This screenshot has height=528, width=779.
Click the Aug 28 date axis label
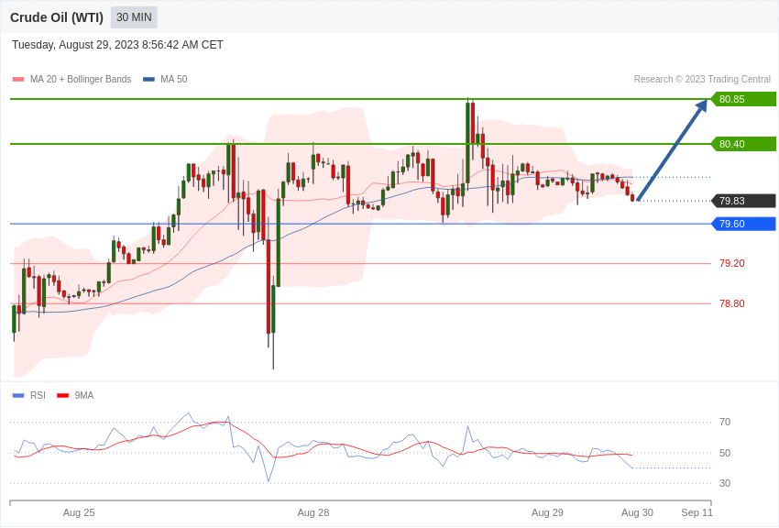313,512
